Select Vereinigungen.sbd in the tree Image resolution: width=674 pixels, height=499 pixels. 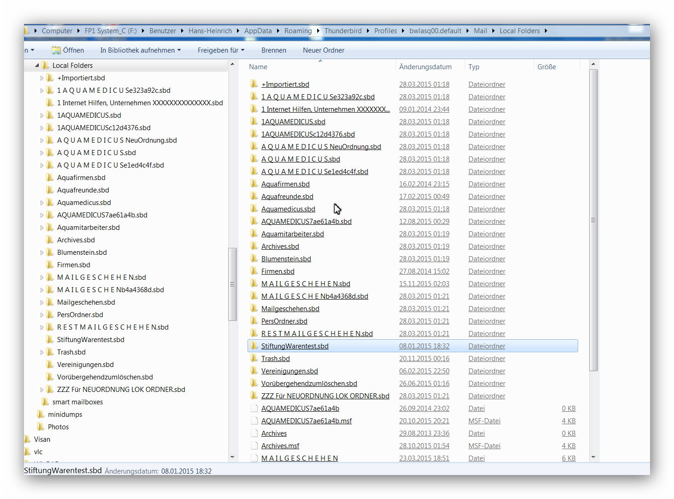tap(85, 364)
